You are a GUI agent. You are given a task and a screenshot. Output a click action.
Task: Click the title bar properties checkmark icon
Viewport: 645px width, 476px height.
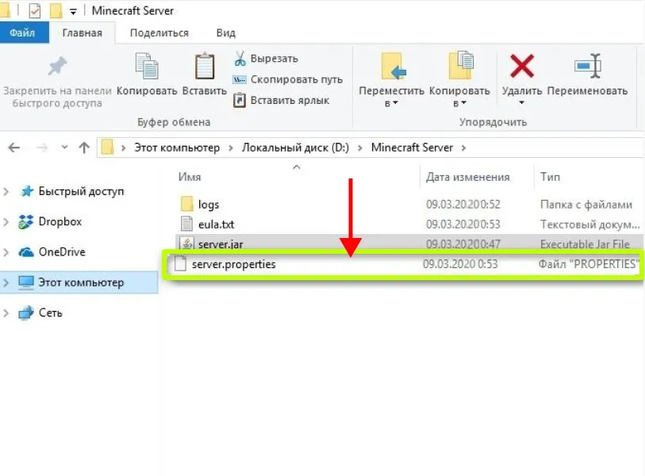tap(35, 10)
